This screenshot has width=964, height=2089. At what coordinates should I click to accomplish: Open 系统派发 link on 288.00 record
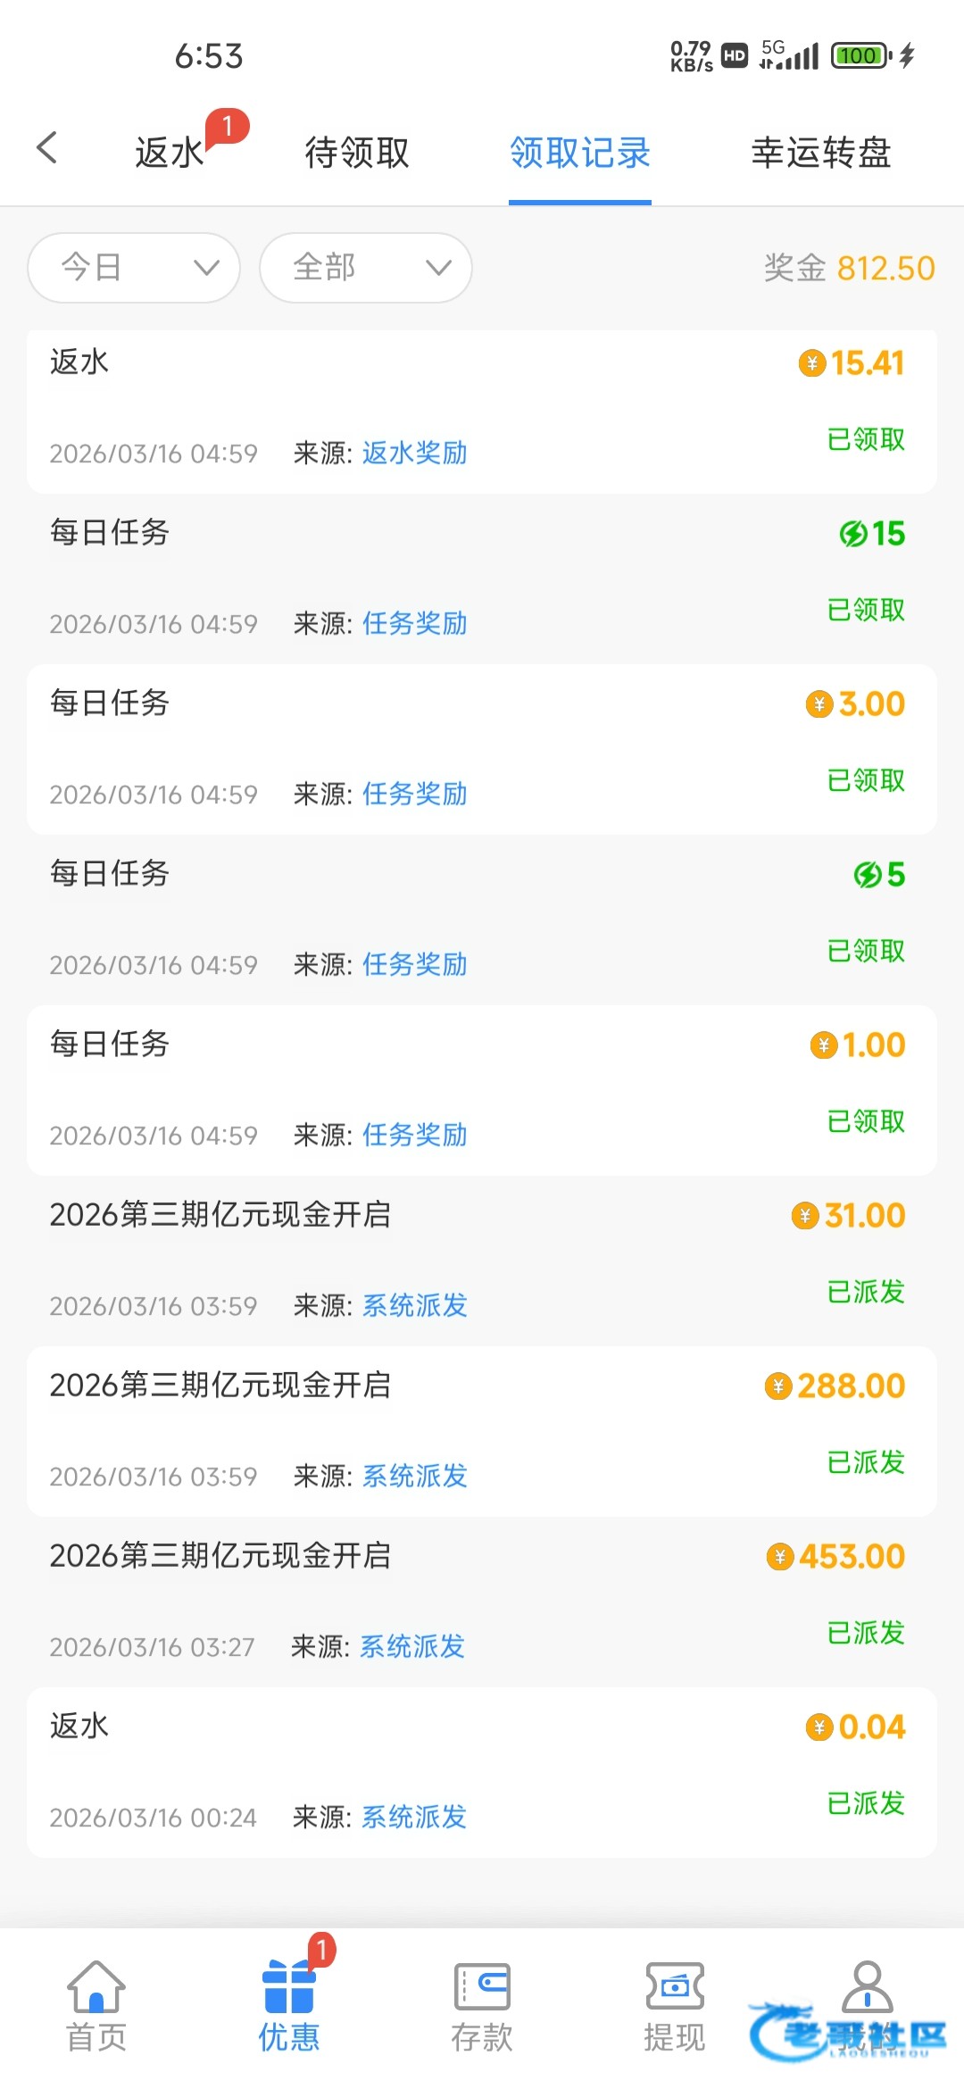[x=415, y=1477]
